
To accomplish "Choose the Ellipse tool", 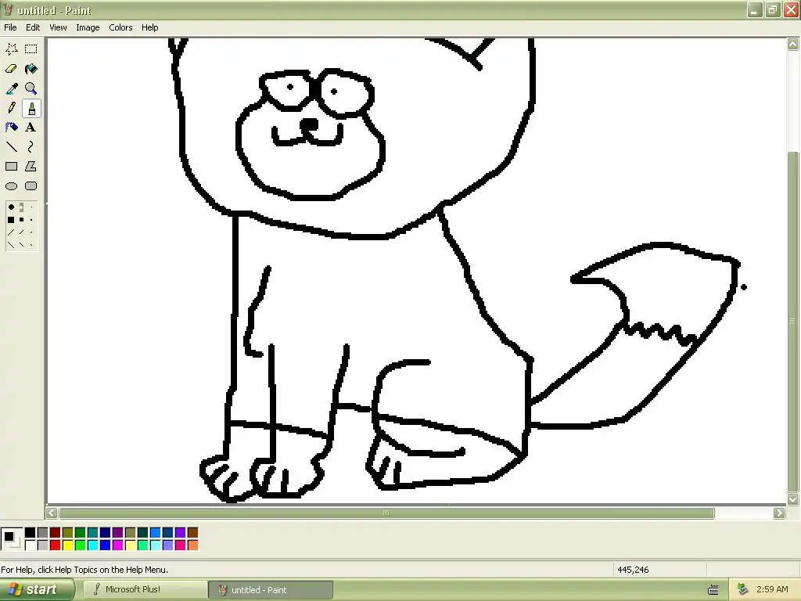I will [11, 186].
